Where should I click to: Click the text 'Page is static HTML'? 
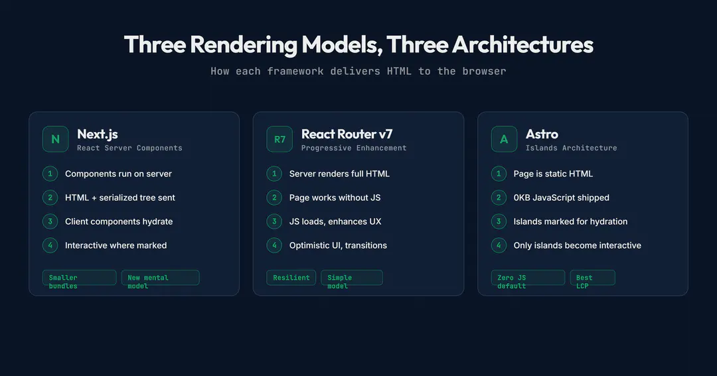click(x=553, y=174)
